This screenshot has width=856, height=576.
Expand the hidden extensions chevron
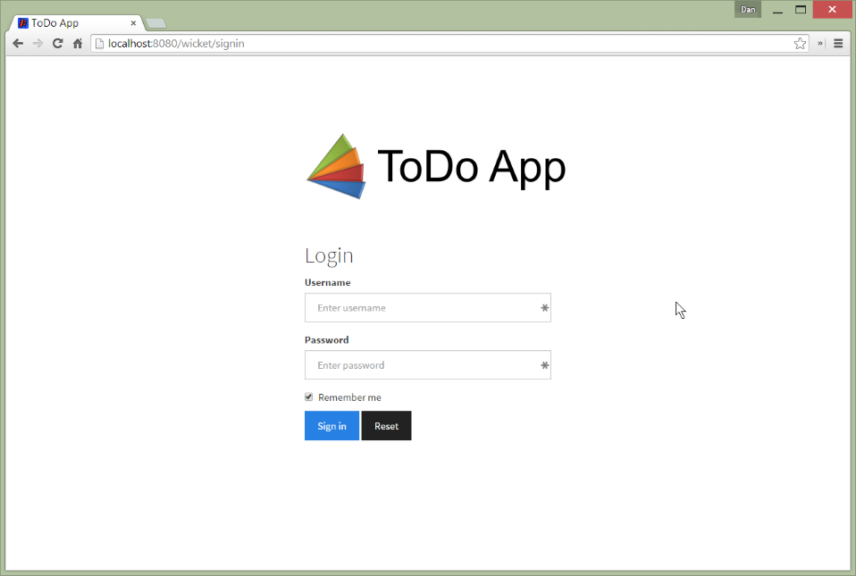coord(820,43)
